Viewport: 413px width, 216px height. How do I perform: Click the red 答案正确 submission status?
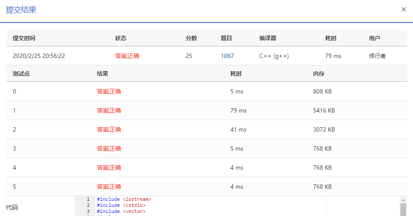tap(127, 56)
